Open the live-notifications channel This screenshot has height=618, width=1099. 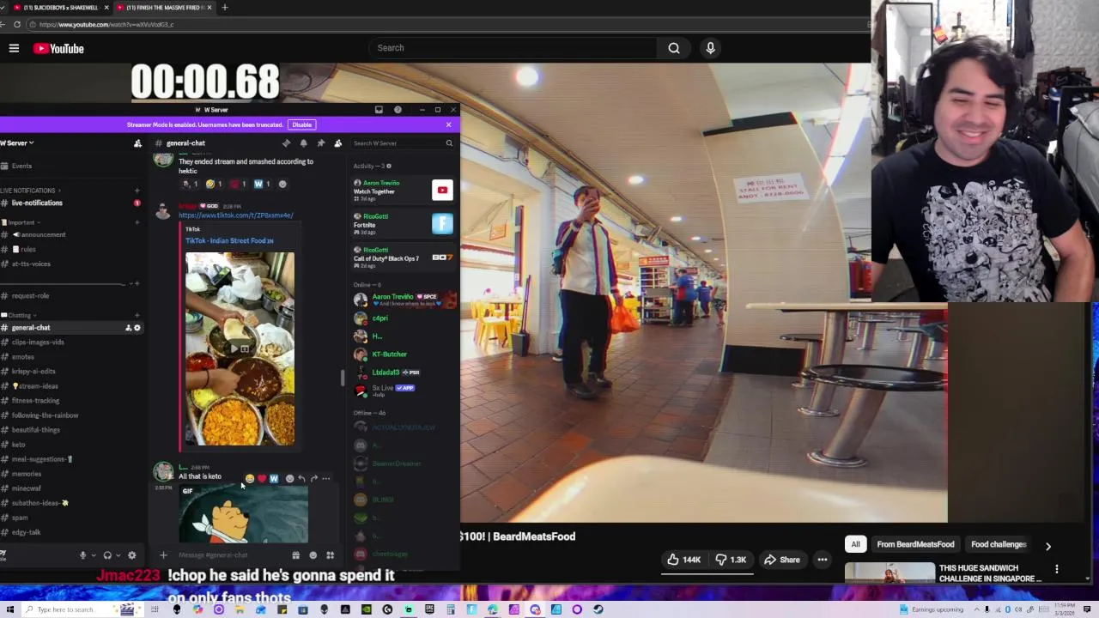coord(36,203)
